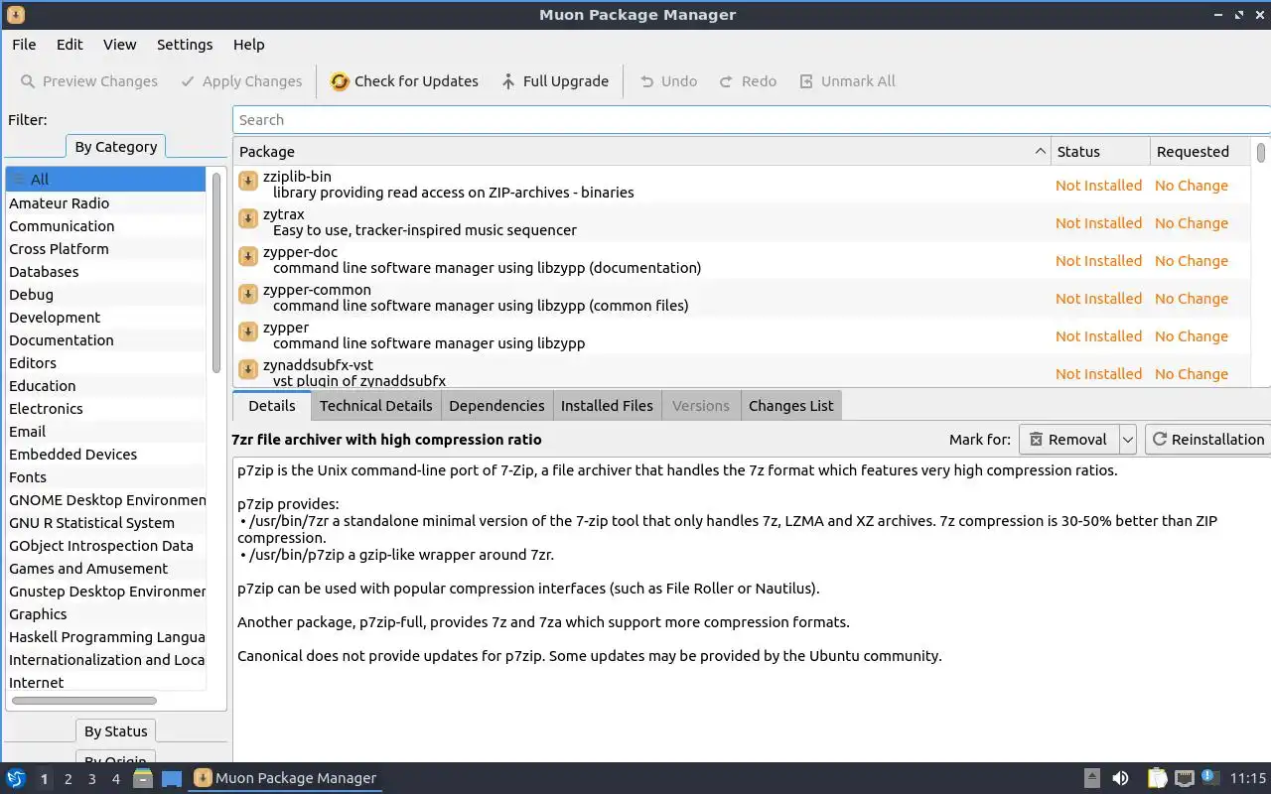Switch to Installed Files tab
Image resolution: width=1271 pixels, height=794 pixels.
coord(607,406)
